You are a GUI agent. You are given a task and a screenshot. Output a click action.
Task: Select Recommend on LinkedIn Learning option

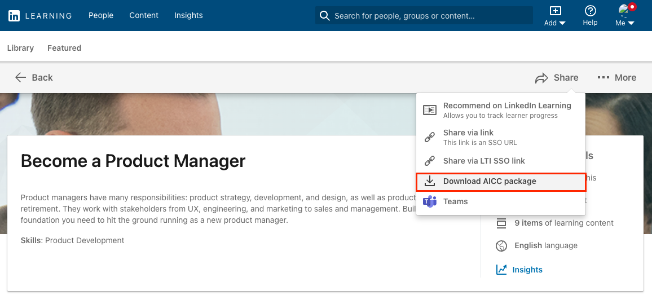click(501, 110)
